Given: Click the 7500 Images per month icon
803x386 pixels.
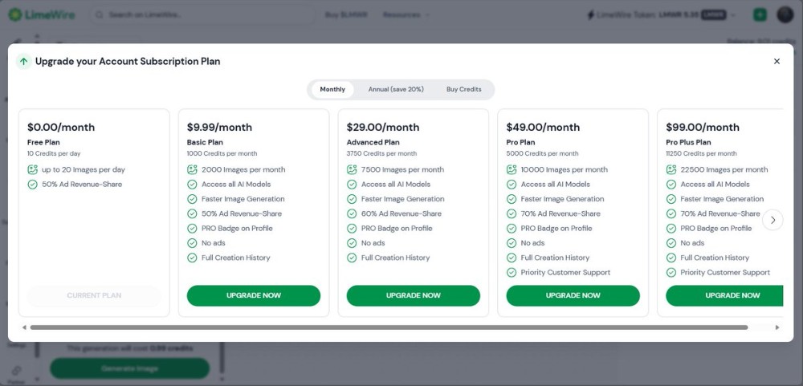Looking at the screenshot, I should click(x=353, y=169).
